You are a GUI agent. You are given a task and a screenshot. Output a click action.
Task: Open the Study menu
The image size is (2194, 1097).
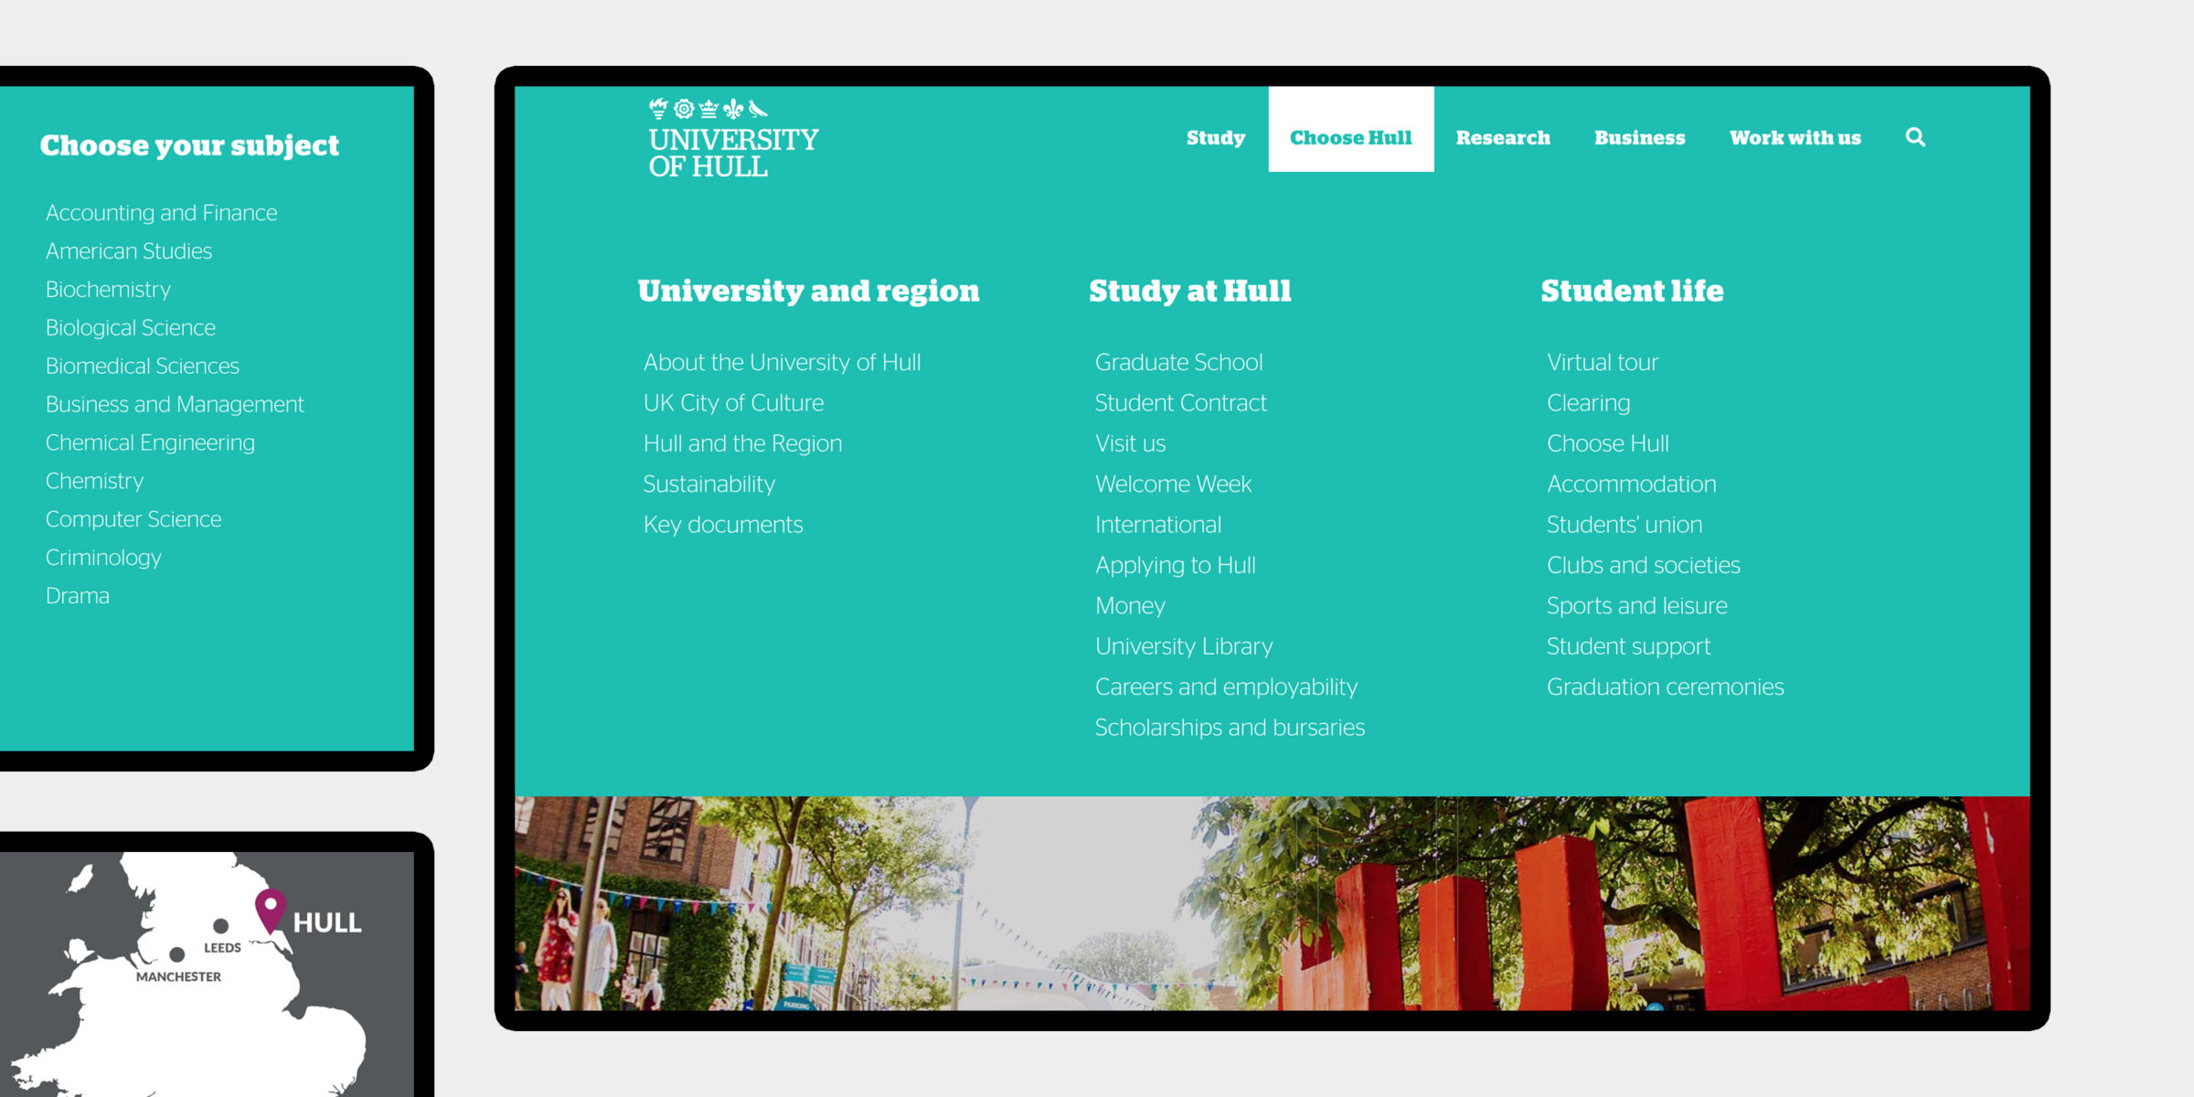point(1216,138)
